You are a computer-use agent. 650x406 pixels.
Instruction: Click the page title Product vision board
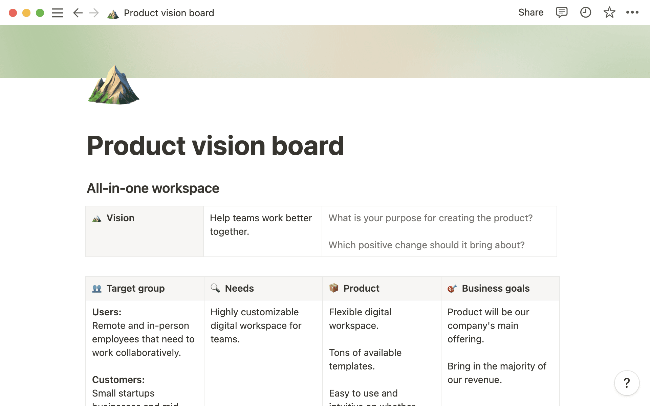(215, 145)
